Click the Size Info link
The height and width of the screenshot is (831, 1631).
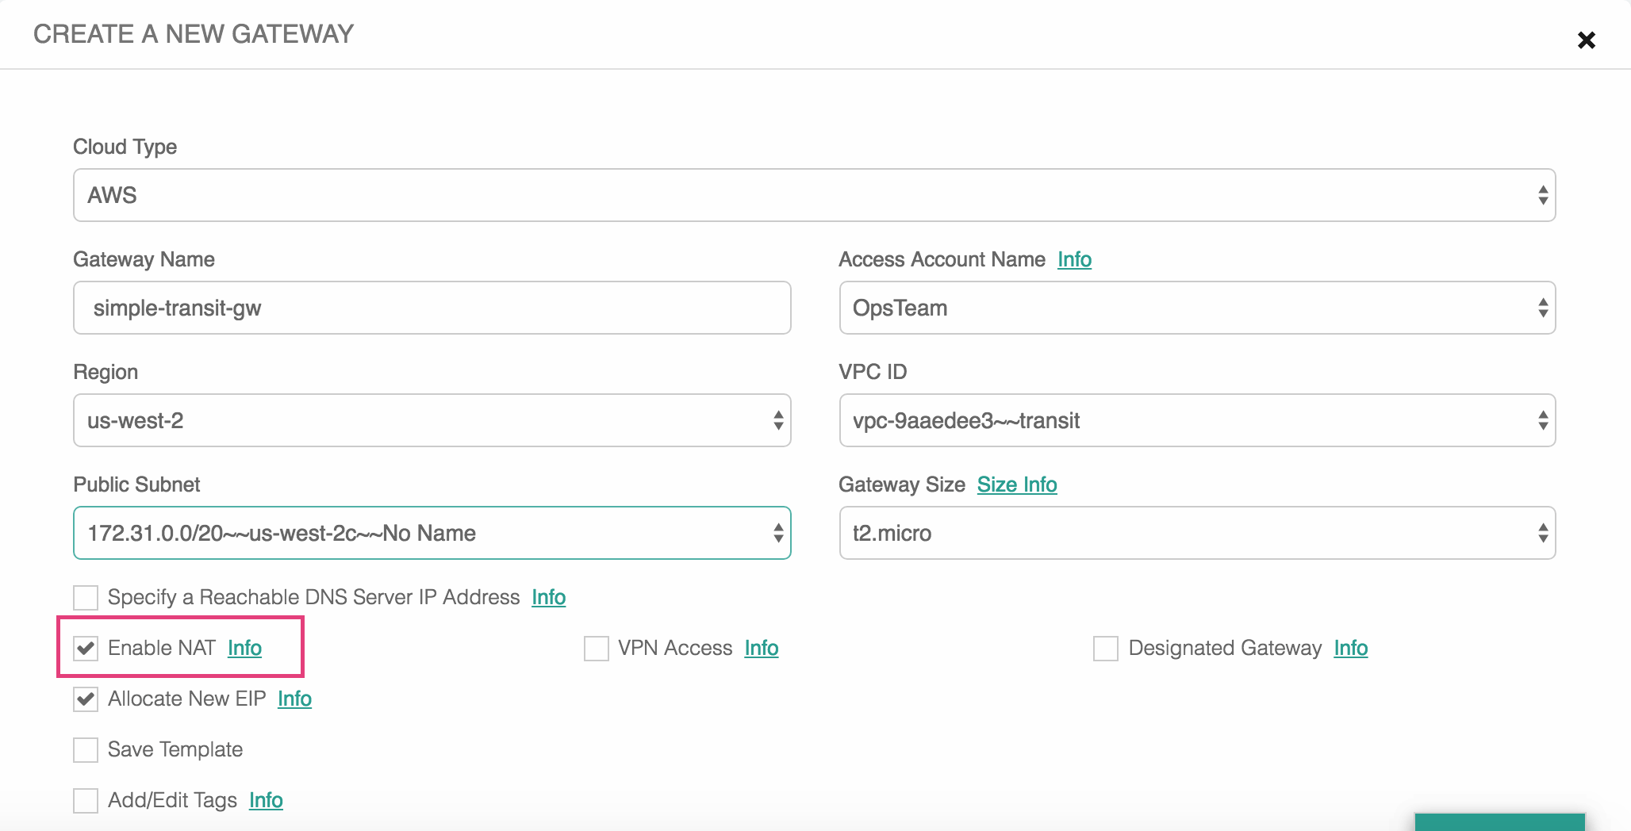click(x=1016, y=484)
